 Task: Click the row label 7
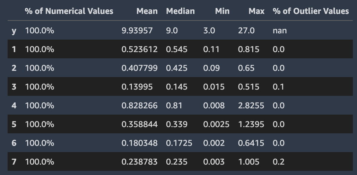[14, 162]
